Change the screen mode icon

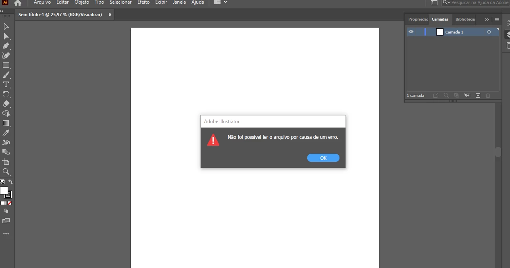coord(6,221)
